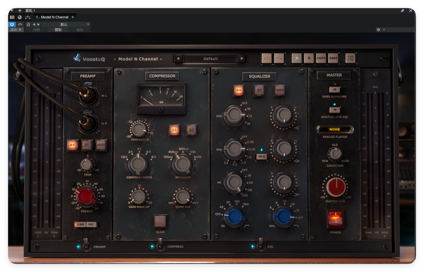Click the high shelf kHz frequency knob

pyautogui.click(x=234, y=116)
